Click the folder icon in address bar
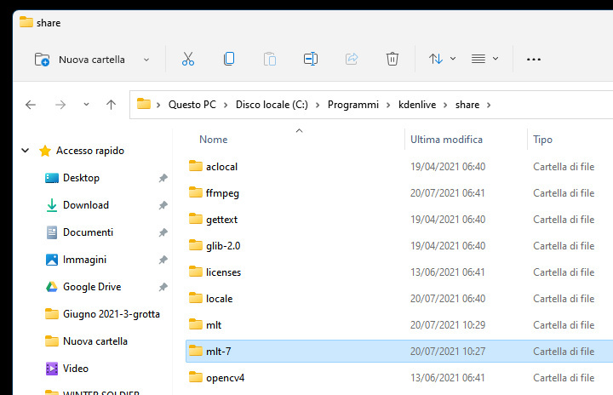 tap(144, 104)
